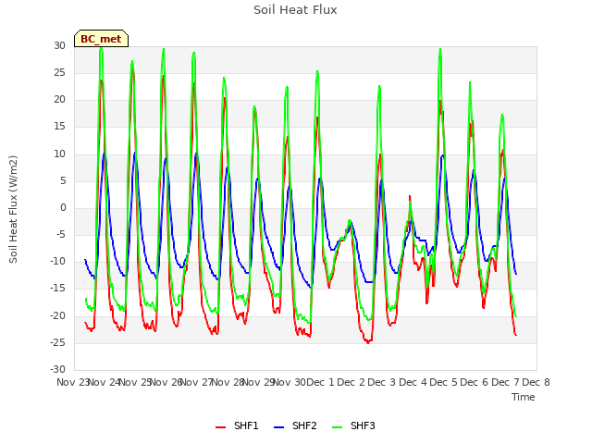Click the -25 y-axis tick label

[57, 343]
